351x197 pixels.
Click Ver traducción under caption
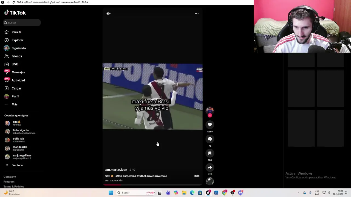click(x=113, y=181)
